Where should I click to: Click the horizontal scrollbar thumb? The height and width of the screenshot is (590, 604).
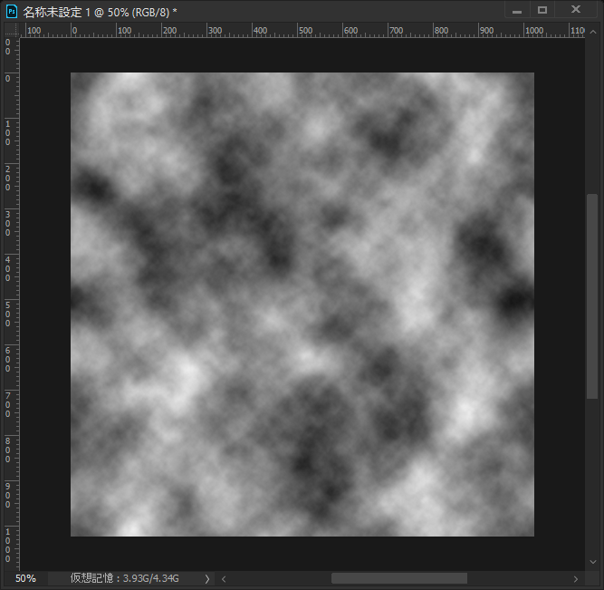399,578
